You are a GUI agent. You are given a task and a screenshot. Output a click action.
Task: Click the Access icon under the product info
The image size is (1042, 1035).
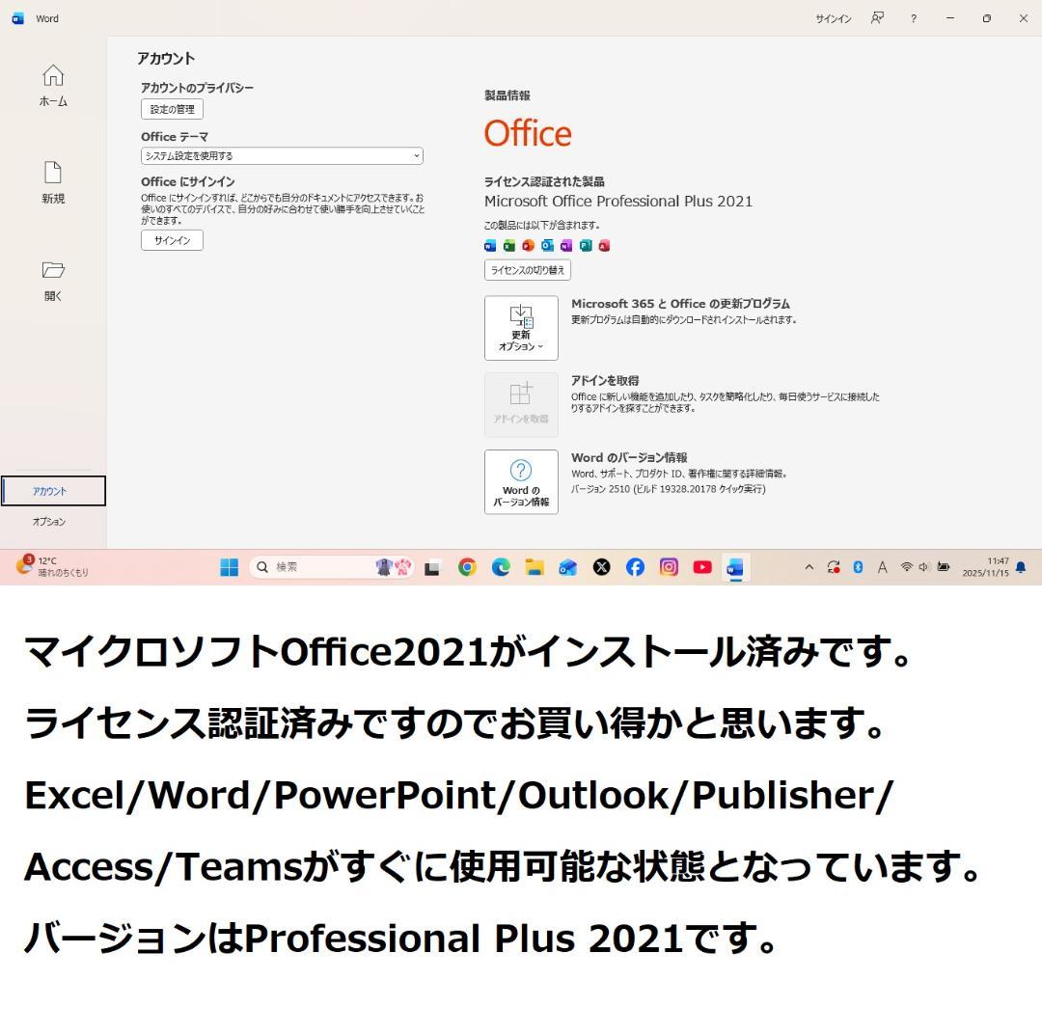tap(605, 245)
